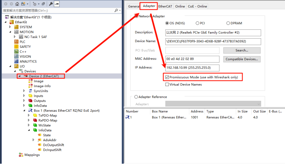This screenshot has width=285, height=164.
Task: Click the solution explorer search box
Action: point(58,11)
